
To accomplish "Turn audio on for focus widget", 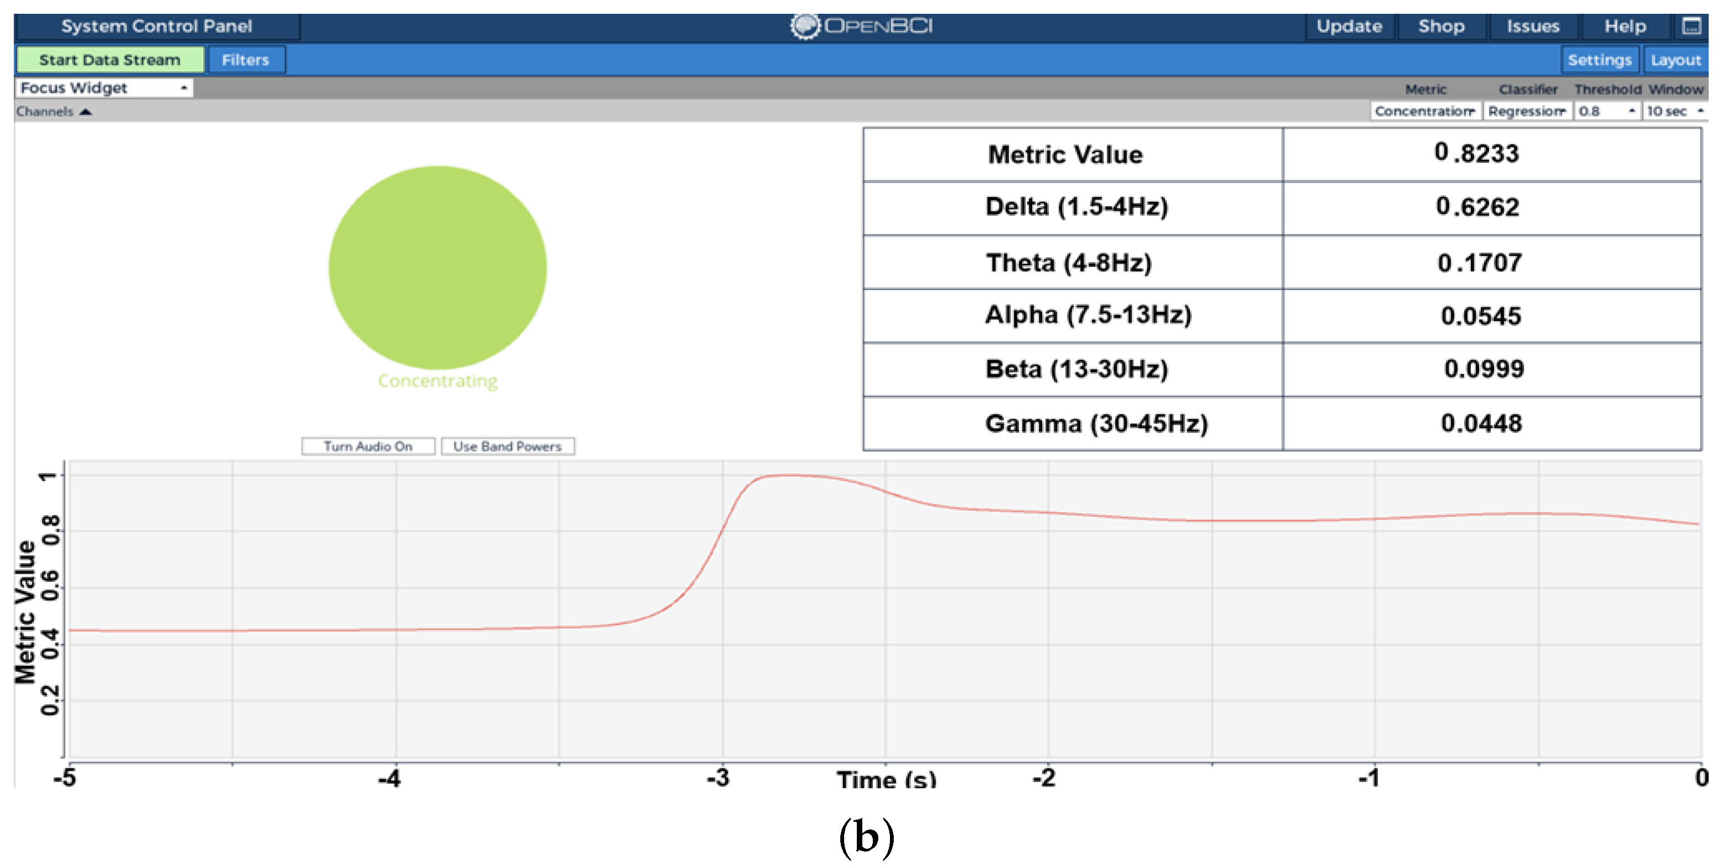I will [368, 446].
